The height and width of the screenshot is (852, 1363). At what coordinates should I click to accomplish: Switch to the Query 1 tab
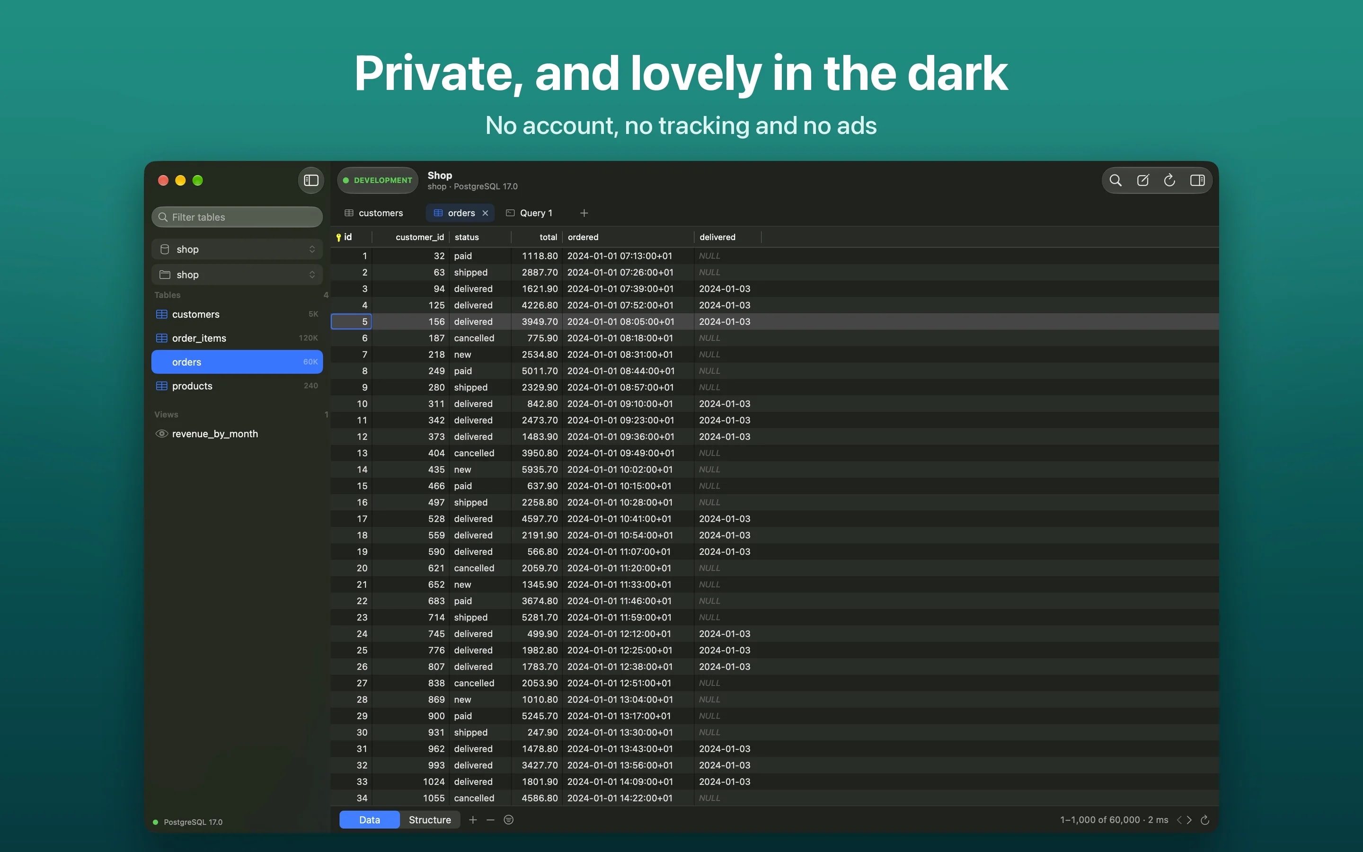coord(530,213)
